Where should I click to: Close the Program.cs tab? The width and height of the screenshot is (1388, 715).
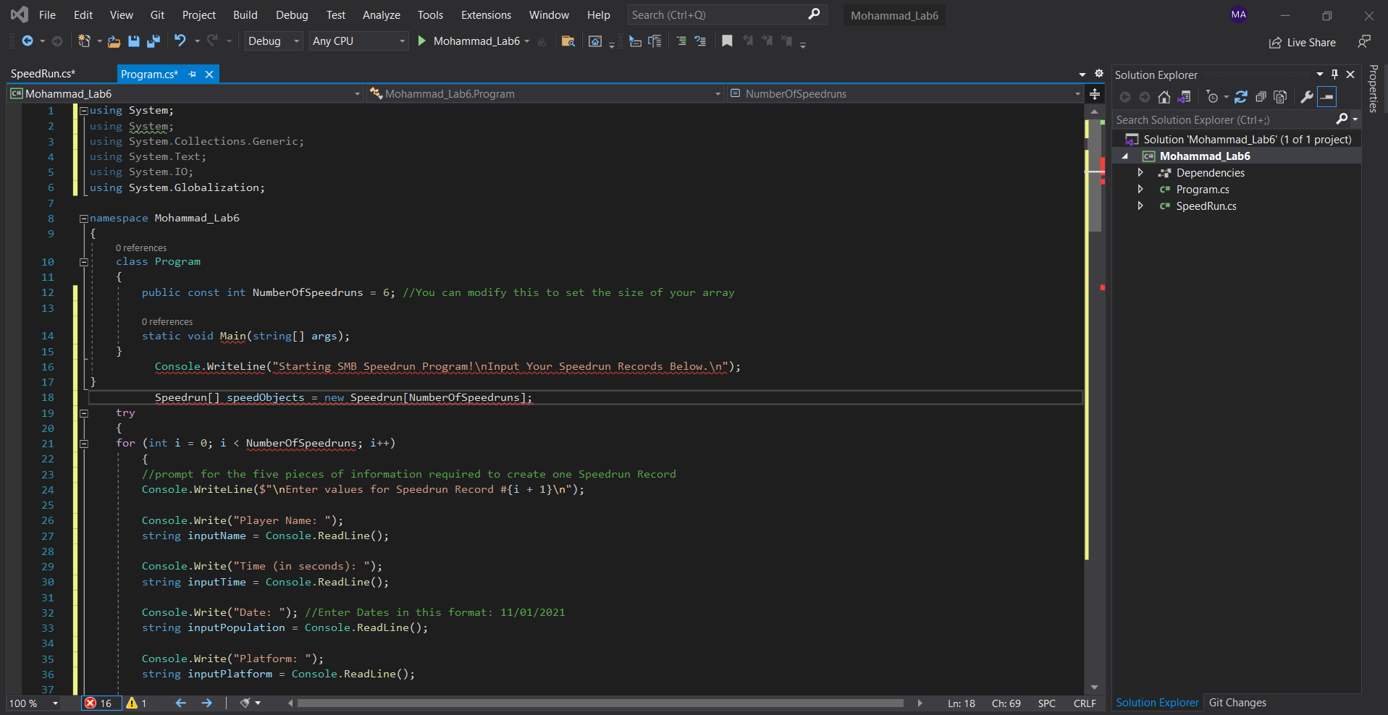(209, 74)
